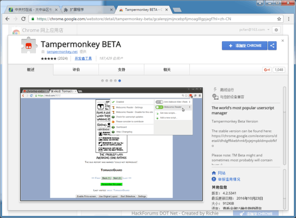The height and width of the screenshot is (218, 296).
Task: Click the 添加至 CHROME button
Action: click(x=245, y=46)
